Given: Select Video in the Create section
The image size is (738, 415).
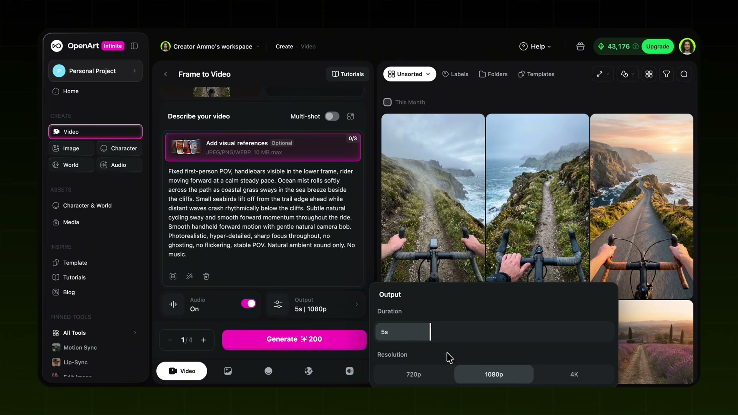Looking at the screenshot, I should click(95, 132).
